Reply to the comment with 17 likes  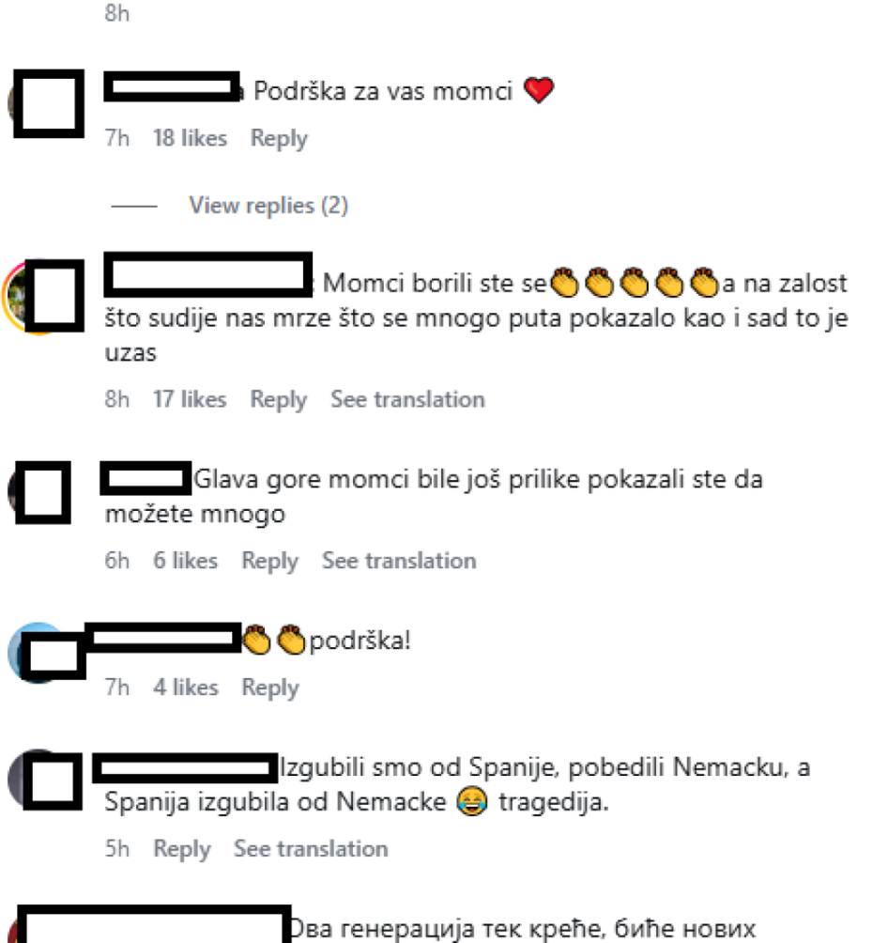(x=279, y=399)
